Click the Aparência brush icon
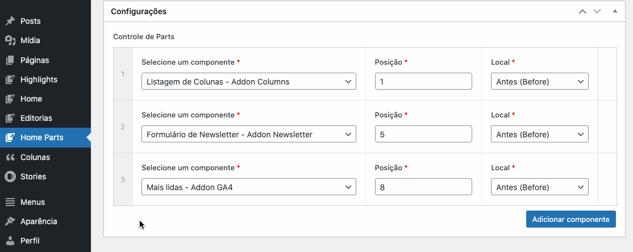The image size is (633, 252). (10, 221)
